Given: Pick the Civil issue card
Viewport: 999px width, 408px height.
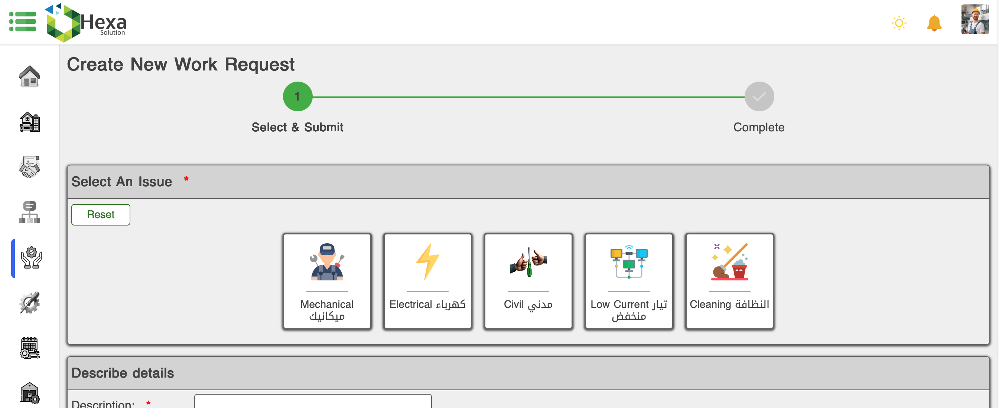Looking at the screenshot, I should click(528, 281).
